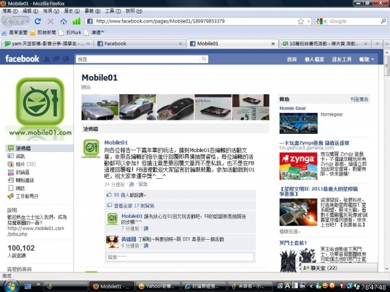The image size is (390, 292).
Task: Open the search engine selector dropdown
Action: click(325, 22)
